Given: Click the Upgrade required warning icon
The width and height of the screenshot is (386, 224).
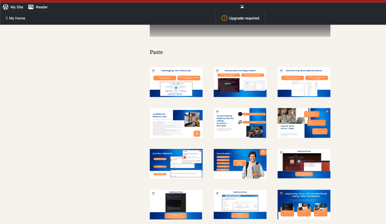Looking at the screenshot, I should coord(224,18).
